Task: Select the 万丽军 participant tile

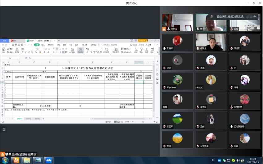Action: [x=177, y=42]
